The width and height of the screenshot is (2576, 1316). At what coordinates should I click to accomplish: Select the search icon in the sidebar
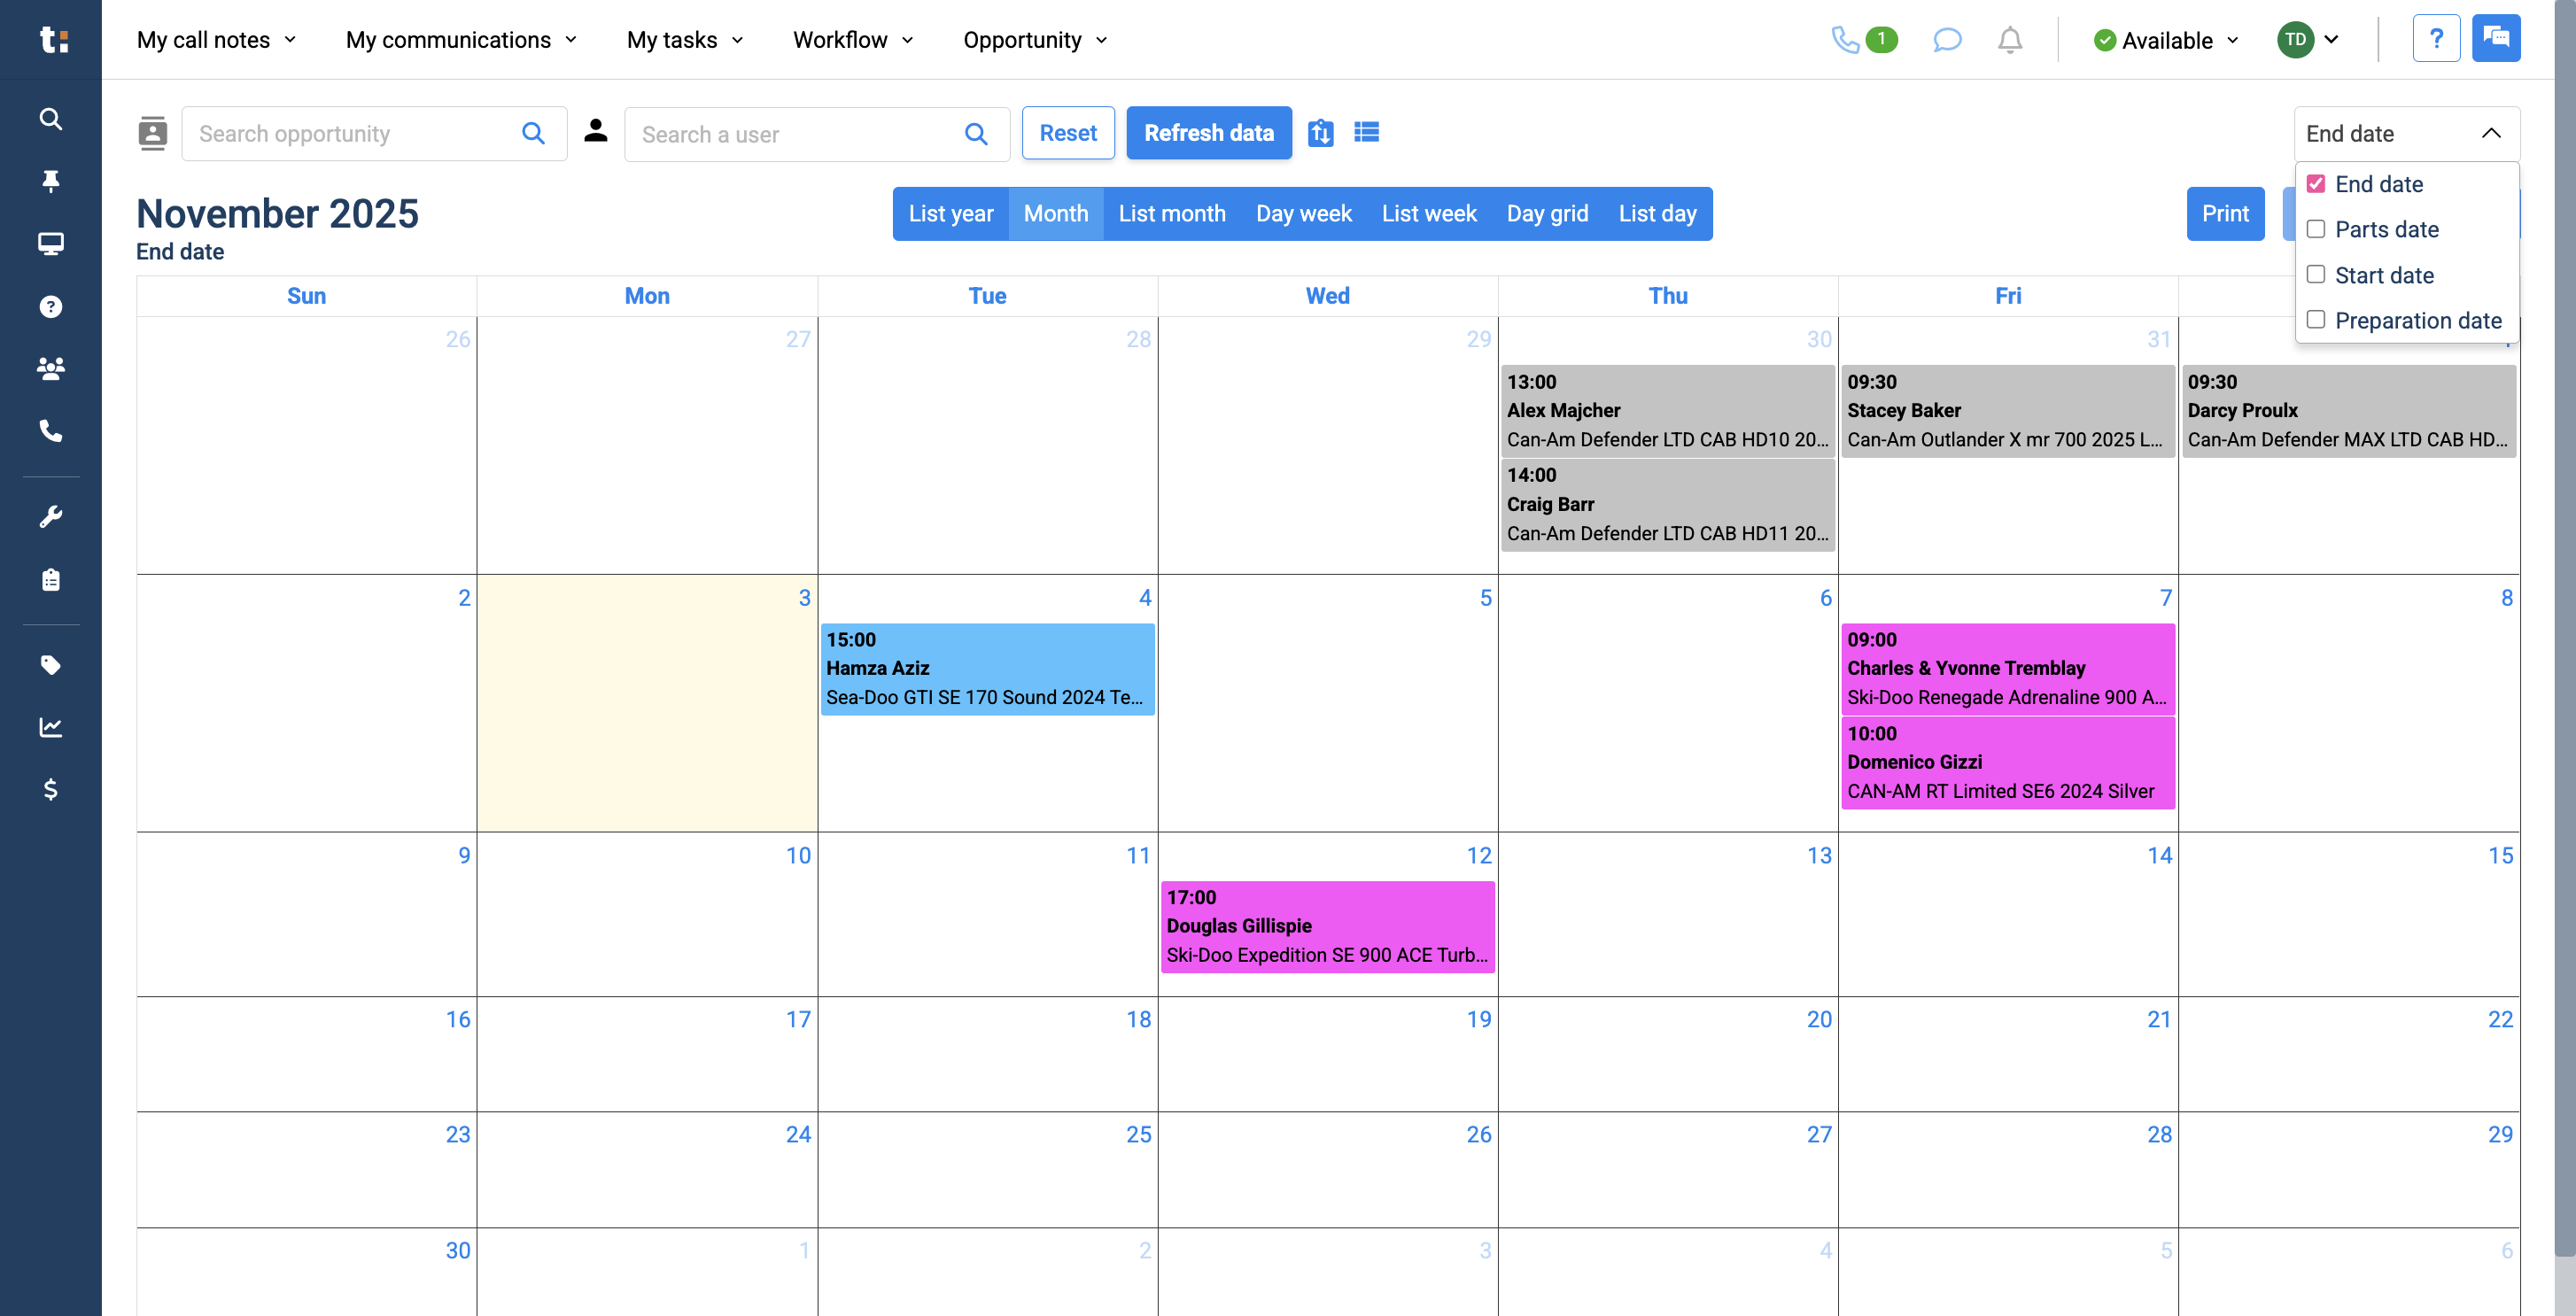coord(50,119)
